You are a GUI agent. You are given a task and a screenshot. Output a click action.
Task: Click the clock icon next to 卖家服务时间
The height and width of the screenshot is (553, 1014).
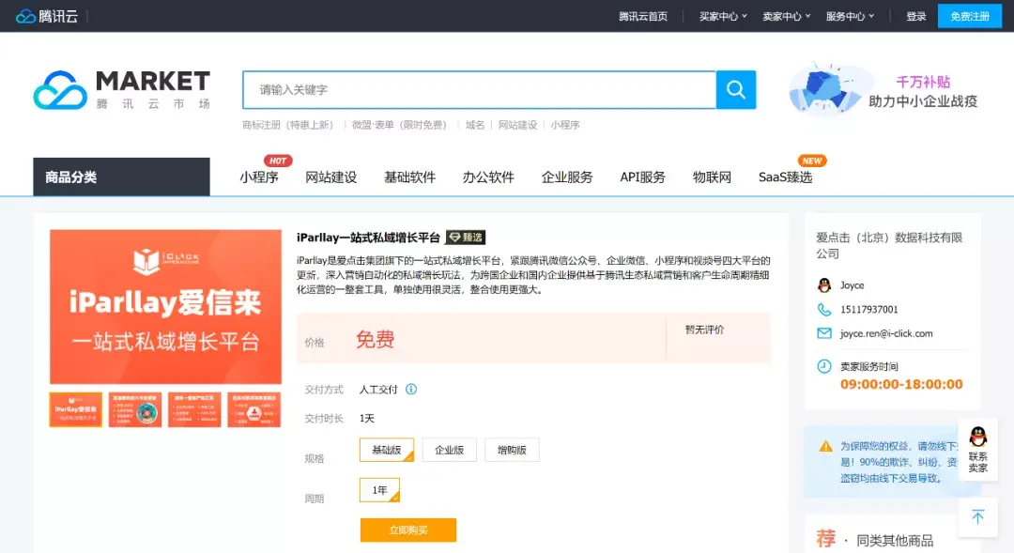823,366
